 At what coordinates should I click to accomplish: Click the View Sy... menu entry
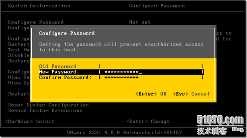coord(19,83)
